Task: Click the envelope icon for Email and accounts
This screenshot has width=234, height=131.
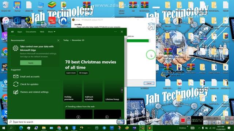Action: coord(16,76)
